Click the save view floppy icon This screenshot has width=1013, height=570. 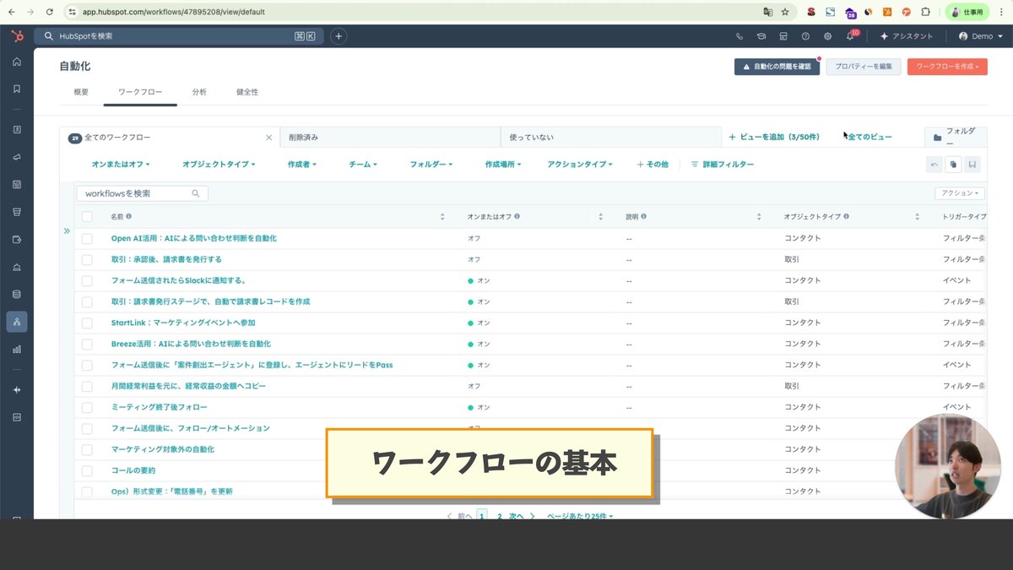click(972, 164)
